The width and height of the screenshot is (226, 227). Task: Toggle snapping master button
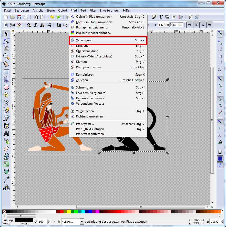(220, 33)
